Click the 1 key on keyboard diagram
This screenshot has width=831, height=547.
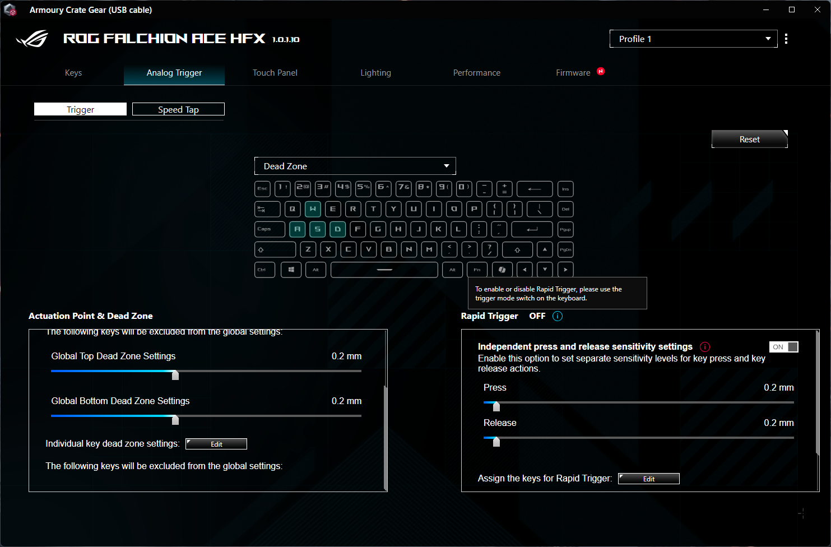(282, 189)
